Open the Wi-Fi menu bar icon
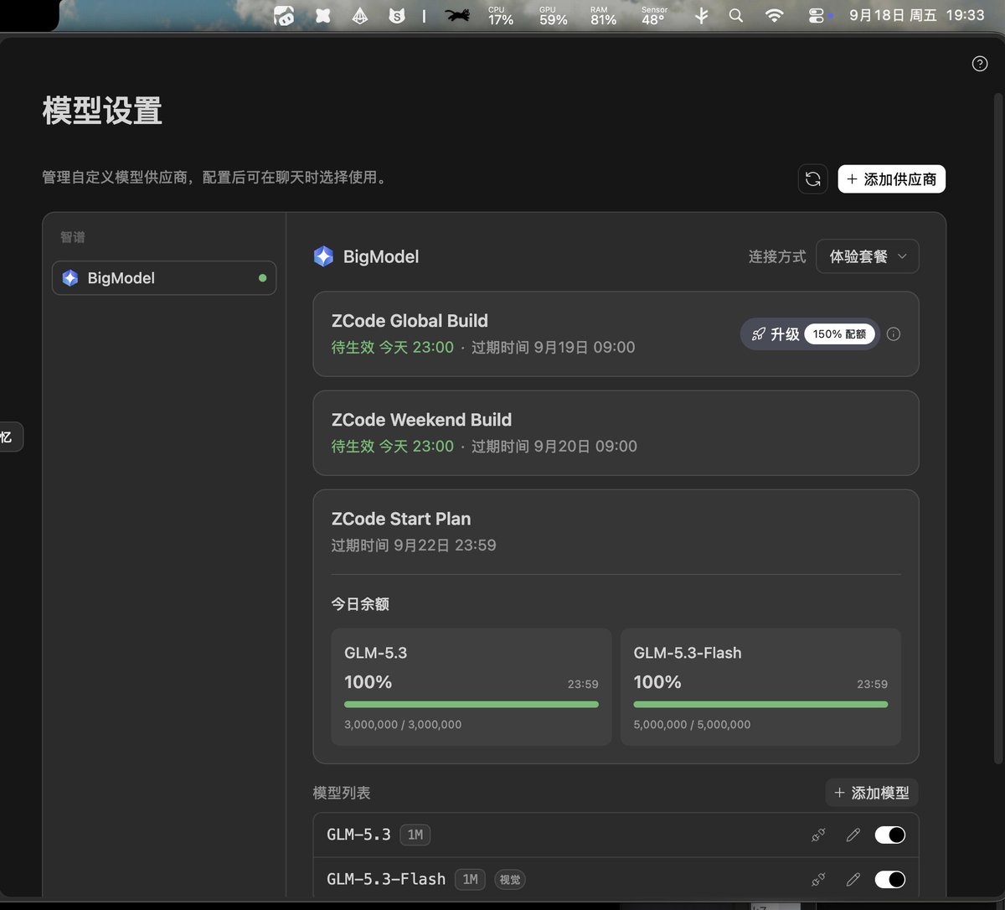 tap(775, 15)
